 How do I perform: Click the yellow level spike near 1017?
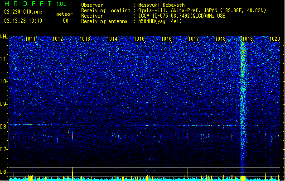coord(188,174)
